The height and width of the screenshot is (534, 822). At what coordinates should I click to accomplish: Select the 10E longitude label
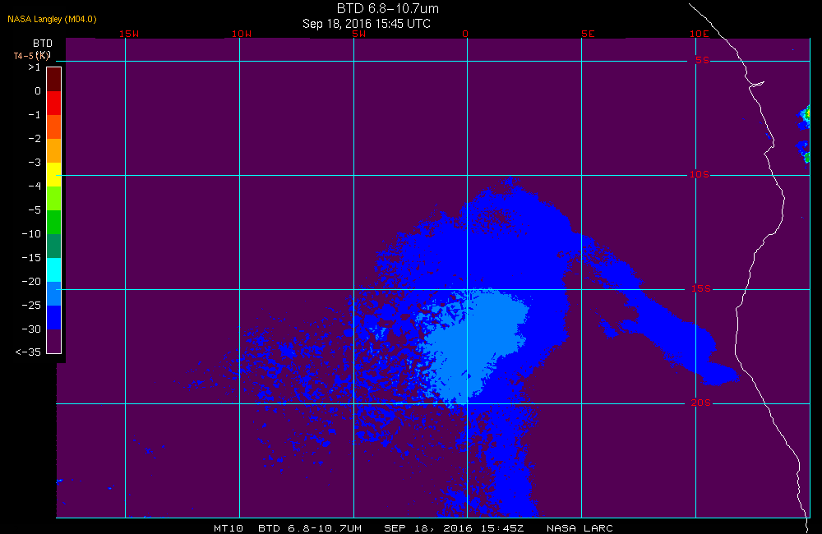700,34
